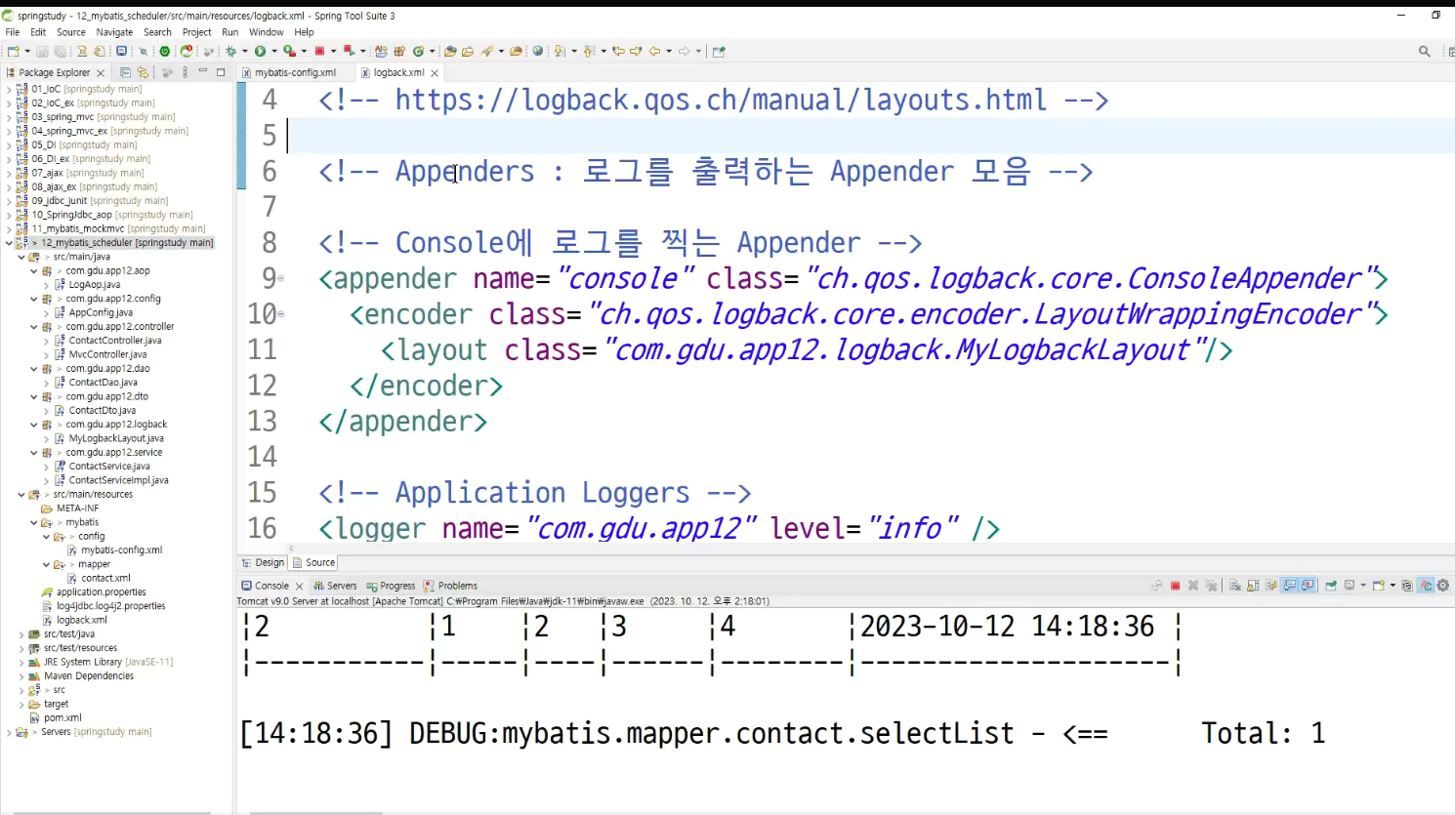Collapse the src/main/java folder
1455x815 pixels.
click(21, 257)
